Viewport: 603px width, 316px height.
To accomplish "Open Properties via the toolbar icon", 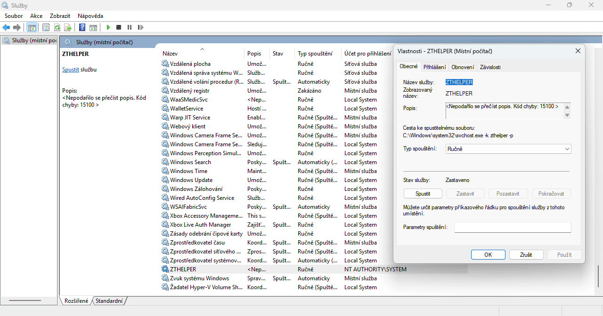I will [x=46, y=27].
